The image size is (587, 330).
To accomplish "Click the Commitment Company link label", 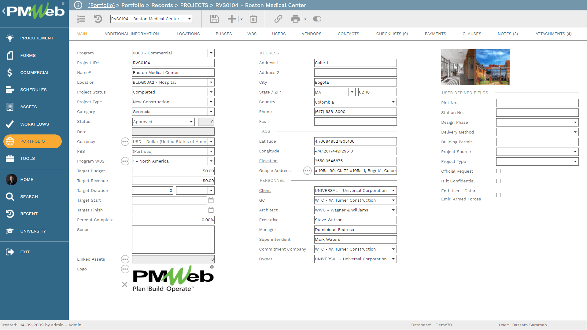I will (282, 249).
